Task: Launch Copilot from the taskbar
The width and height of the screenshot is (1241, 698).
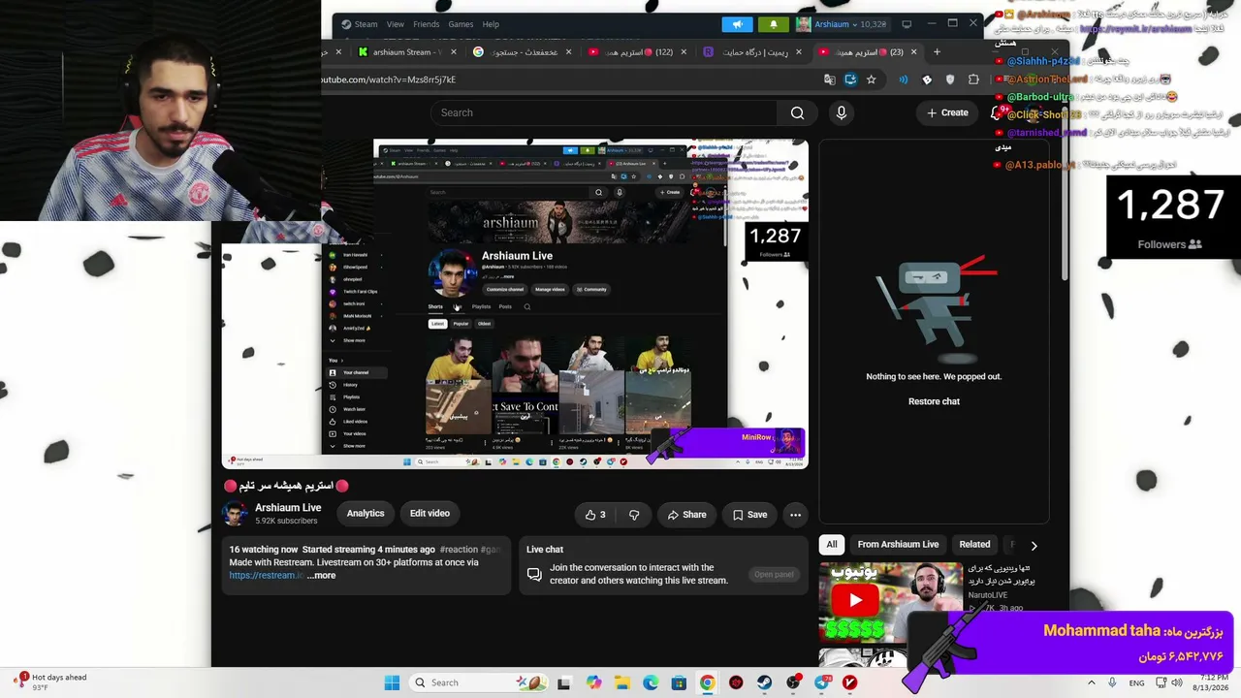Action: click(593, 682)
